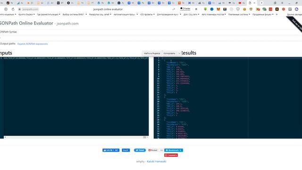Screen dimensions: 302x170
Task: Click the Facebook Like button
Action: [x=111, y=150]
